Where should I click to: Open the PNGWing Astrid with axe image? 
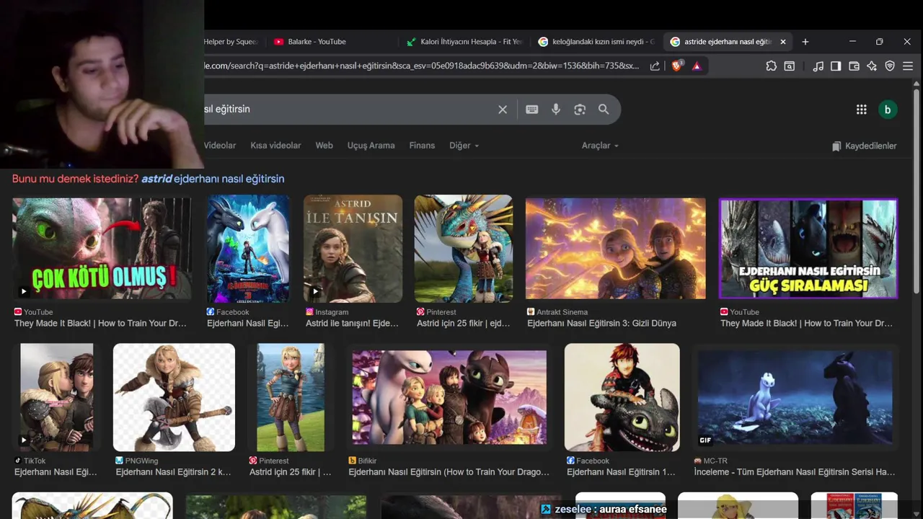[174, 397]
